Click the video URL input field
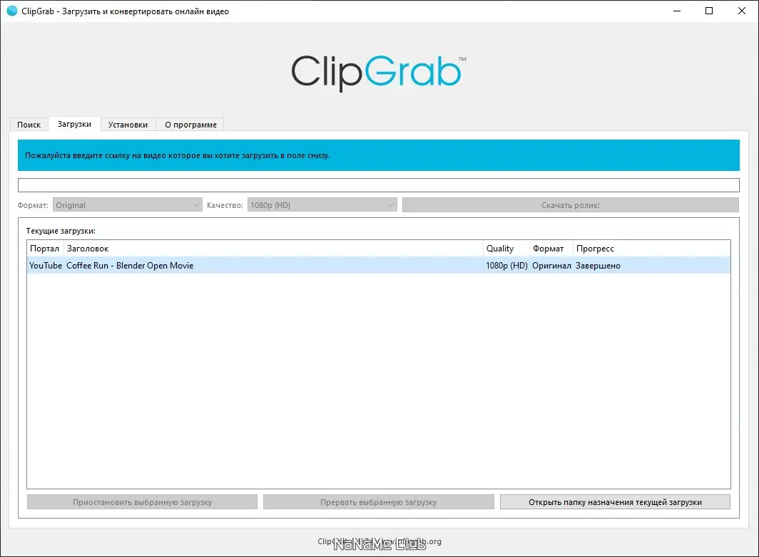The image size is (759, 557). pos(379,185)
